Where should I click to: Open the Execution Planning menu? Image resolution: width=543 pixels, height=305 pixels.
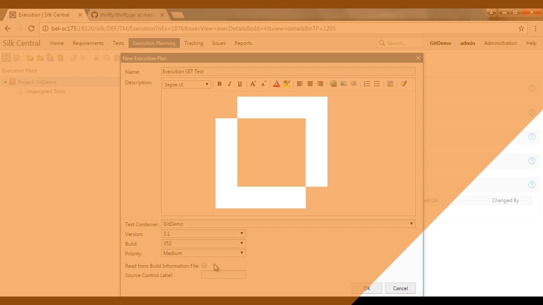click(x=154, y=43)
